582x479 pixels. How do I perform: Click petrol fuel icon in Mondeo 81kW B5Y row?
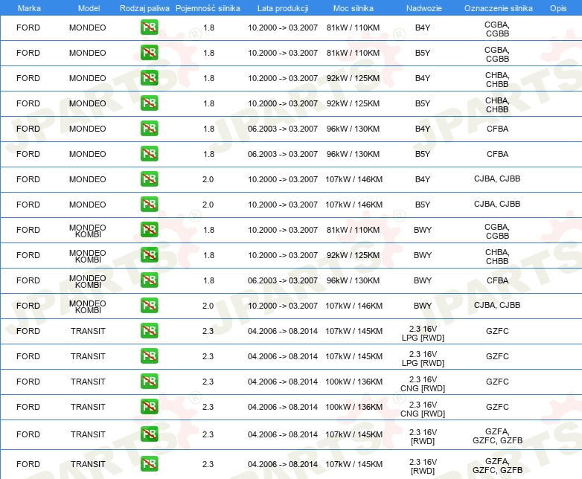click(149, 53)
